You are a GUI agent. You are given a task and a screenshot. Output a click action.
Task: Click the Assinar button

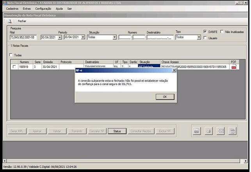pyautogui.click(x=37, y=131)
